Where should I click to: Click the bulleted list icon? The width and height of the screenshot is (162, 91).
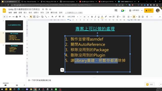pos(128,17)
